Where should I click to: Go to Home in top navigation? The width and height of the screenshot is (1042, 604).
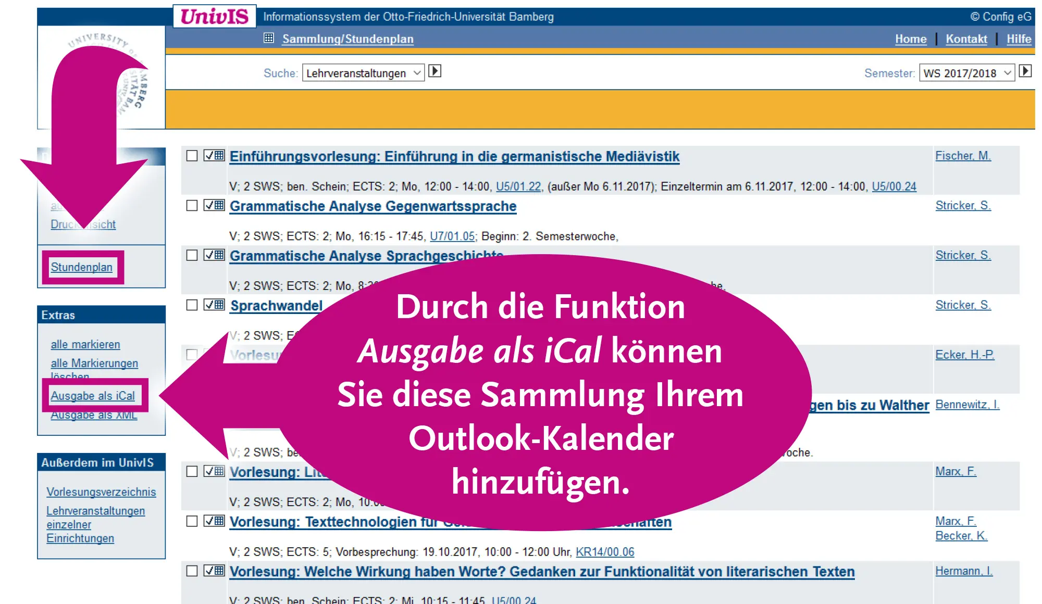911,39
